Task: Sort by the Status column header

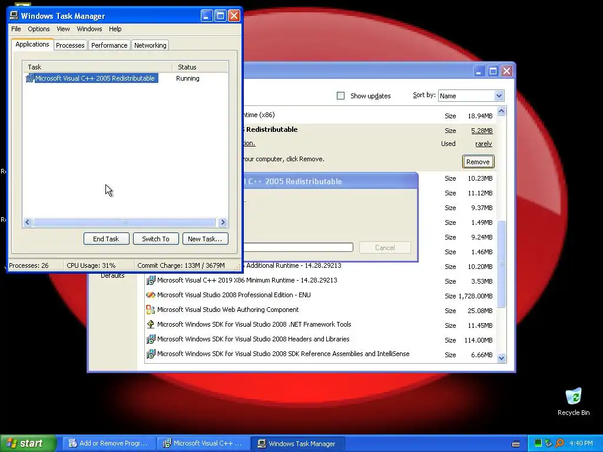Action: (200, 67)
